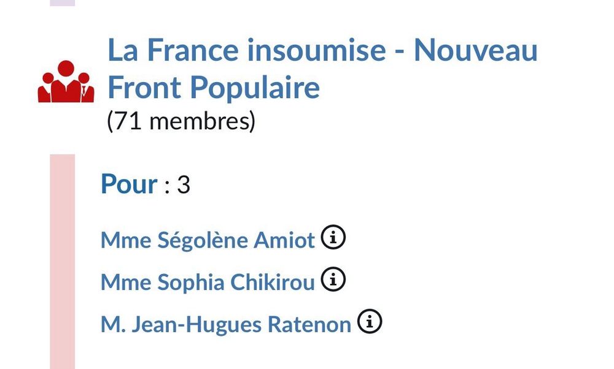Open info icon beside Mme Ségolène Amiot
Screen dimensions: 614x369
pos(333,237)
